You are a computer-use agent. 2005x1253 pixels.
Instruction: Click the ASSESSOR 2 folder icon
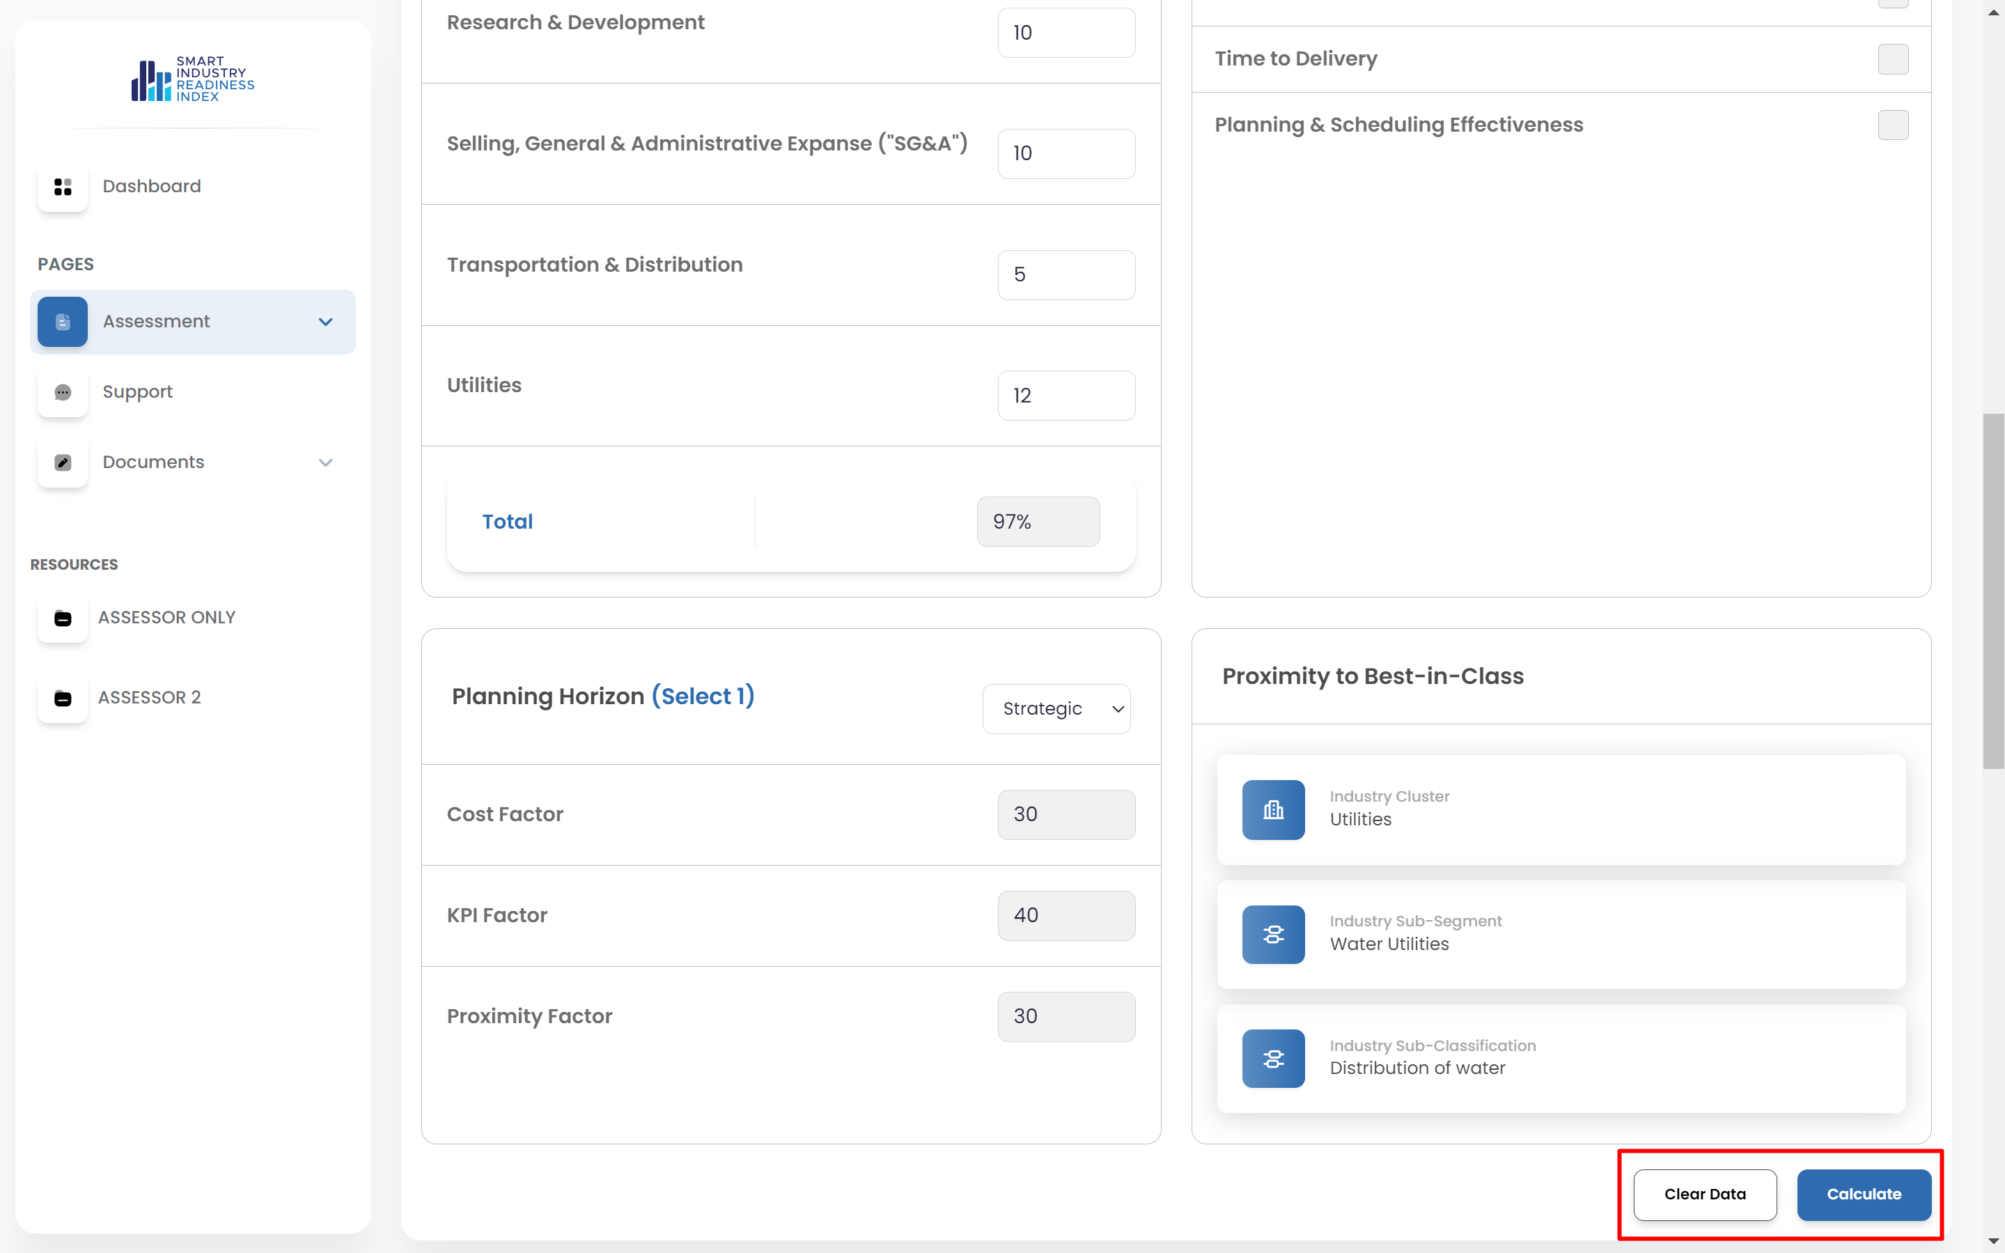point(62,698)
